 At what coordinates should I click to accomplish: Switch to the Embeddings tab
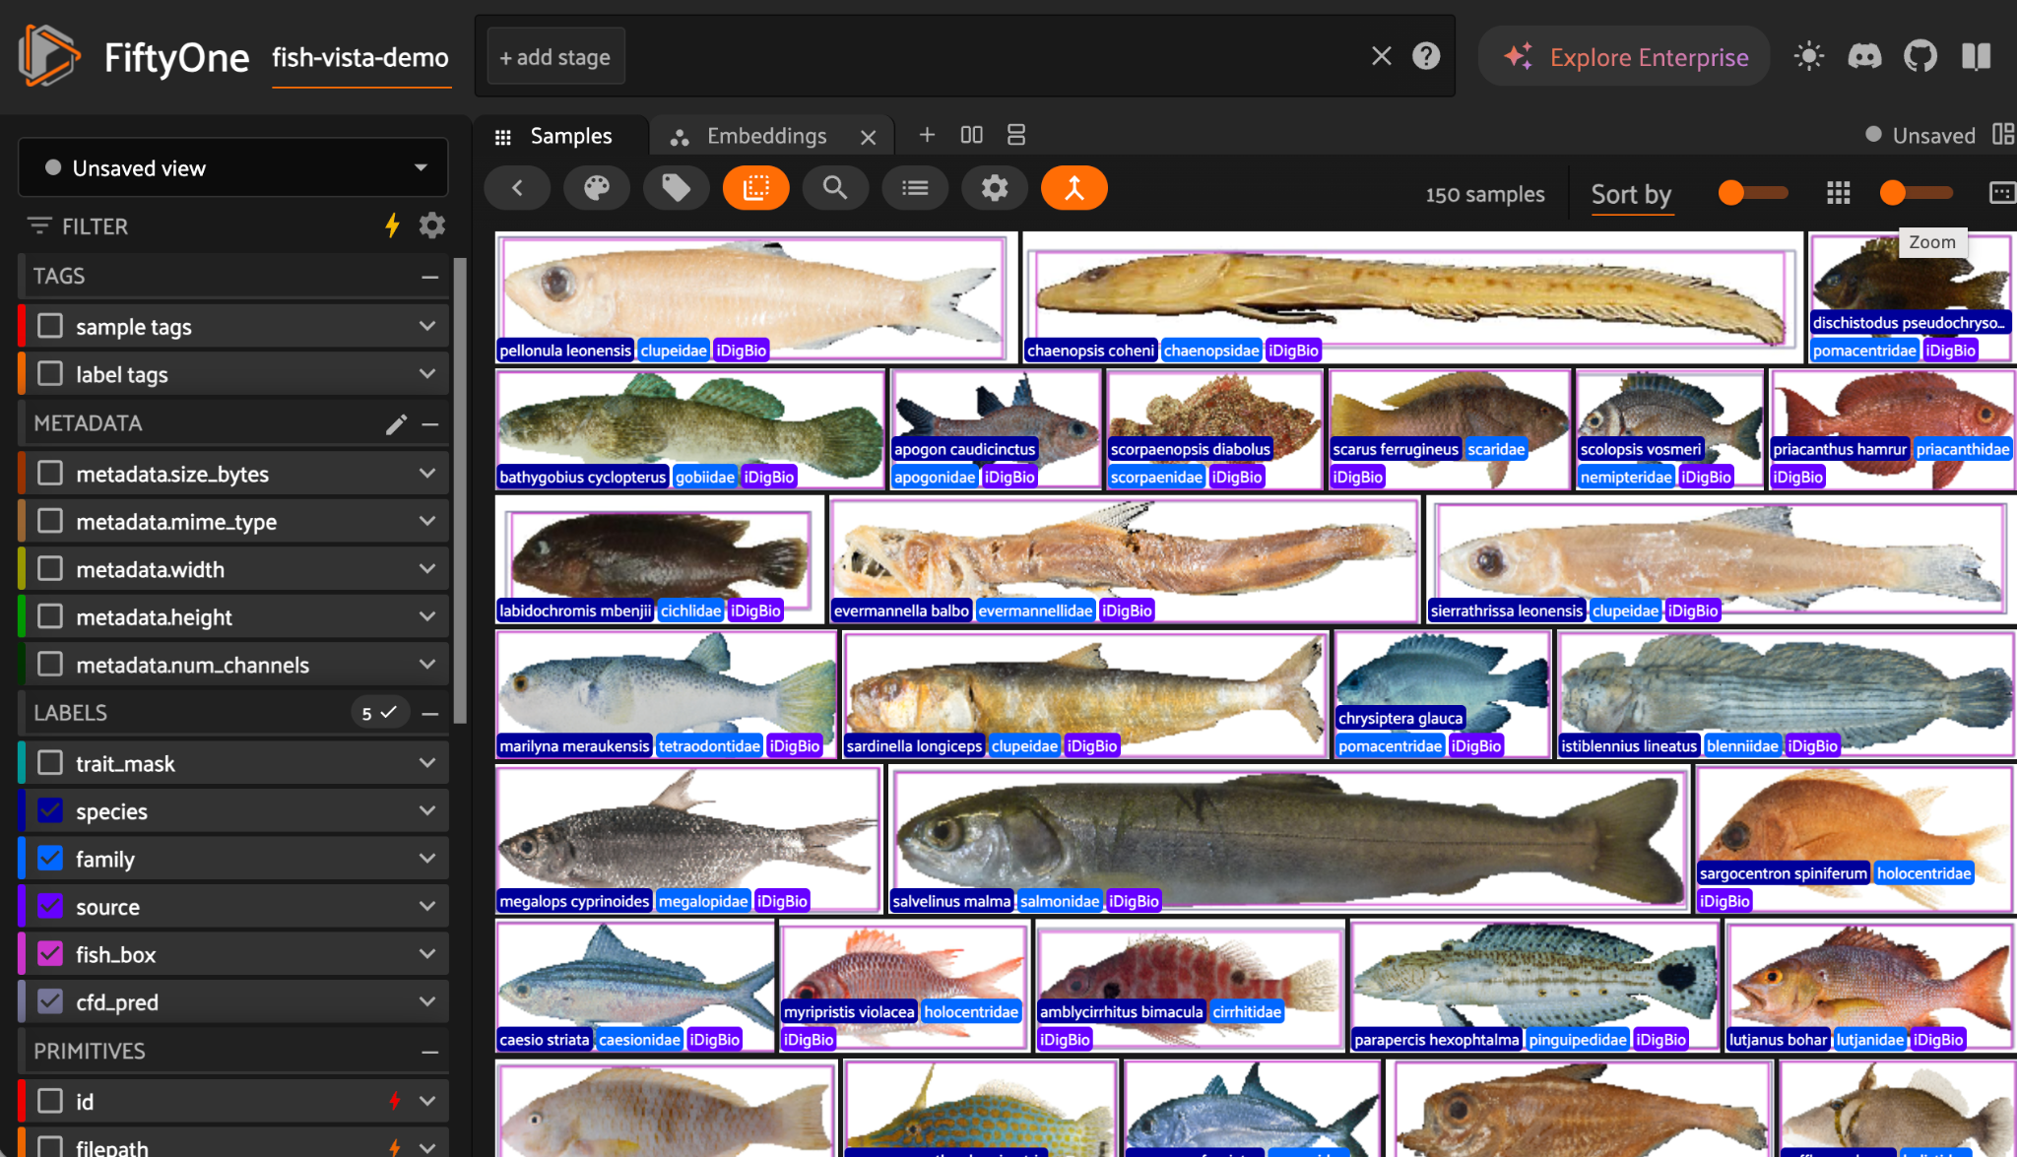coord(766,136)
